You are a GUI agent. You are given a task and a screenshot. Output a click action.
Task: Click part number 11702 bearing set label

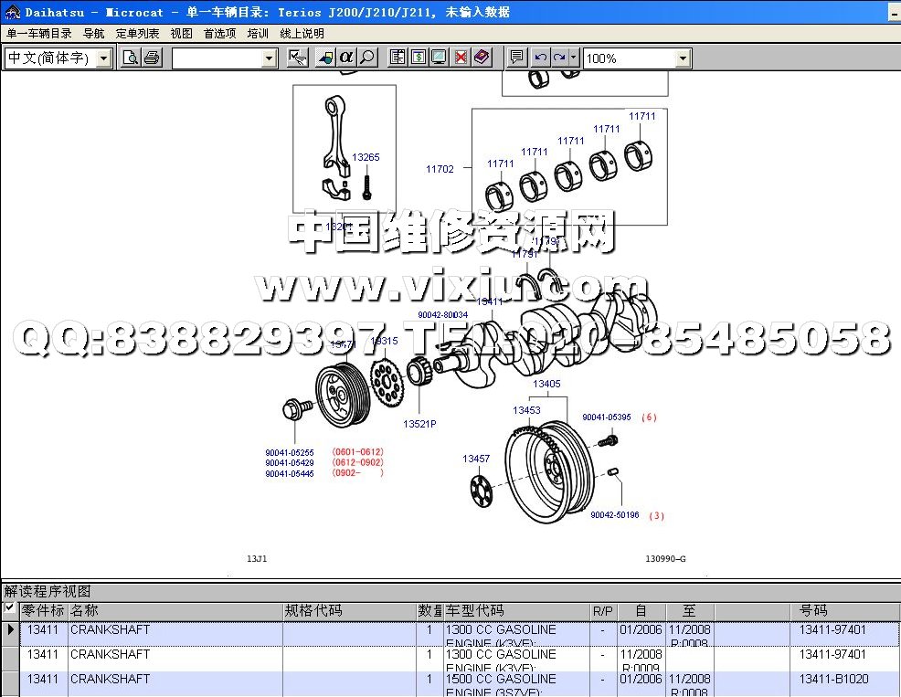(440, 169)
